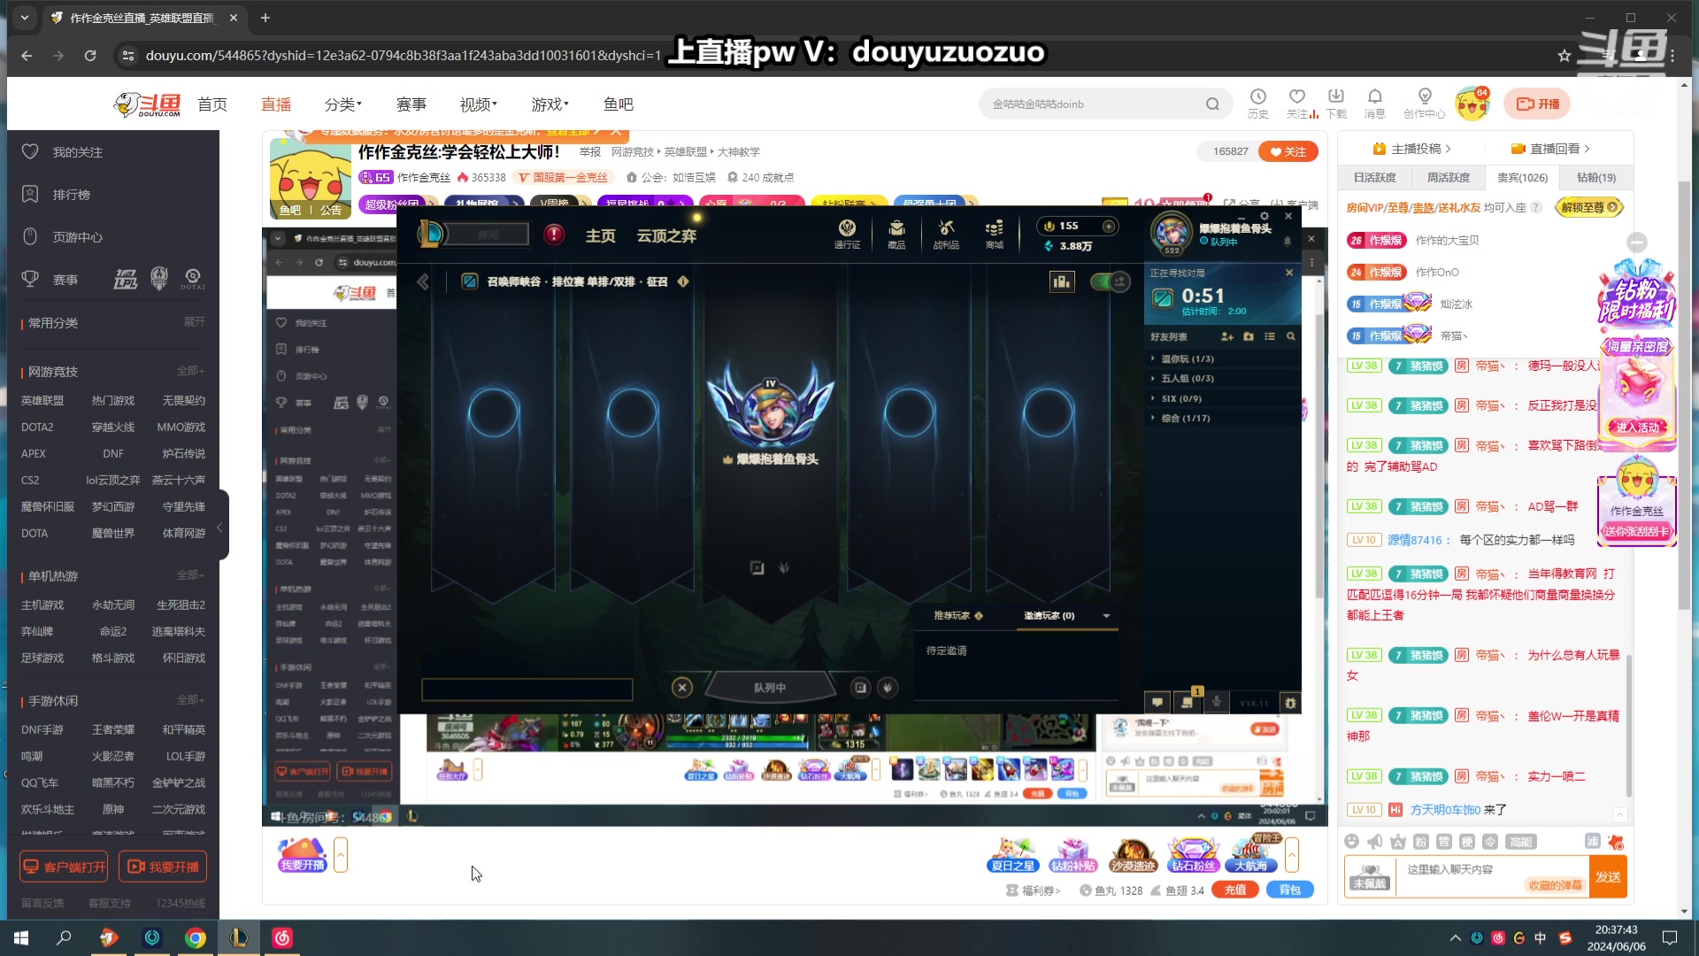
Task: Open Douyu 下载 download icon
Action: pyautogui.click(x=1336, y=104)
